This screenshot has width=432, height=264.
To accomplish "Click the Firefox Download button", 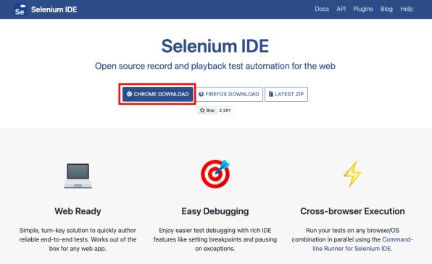I will (229, 94).
